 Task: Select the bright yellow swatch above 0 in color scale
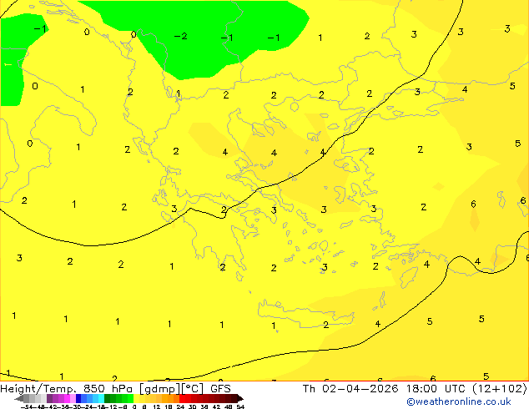pyautogui.click(x=136, y=398)
